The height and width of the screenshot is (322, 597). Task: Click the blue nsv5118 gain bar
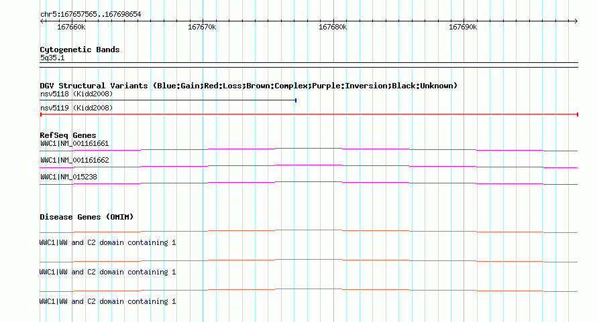pyautogui.click(x=168, y=100)
